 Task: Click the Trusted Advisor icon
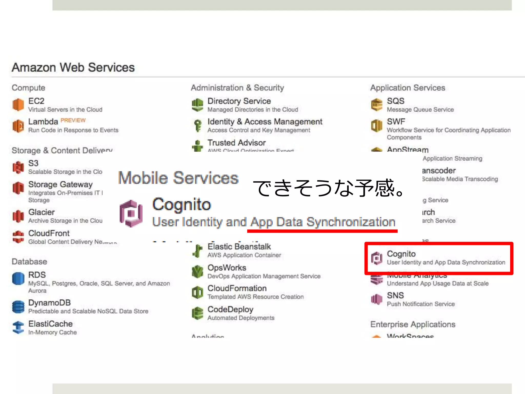(x=197, y=146)
